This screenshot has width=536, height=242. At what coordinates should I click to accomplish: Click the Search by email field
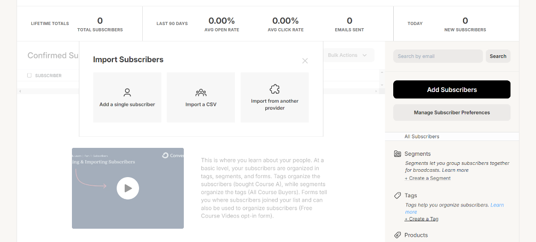point(437,56)
